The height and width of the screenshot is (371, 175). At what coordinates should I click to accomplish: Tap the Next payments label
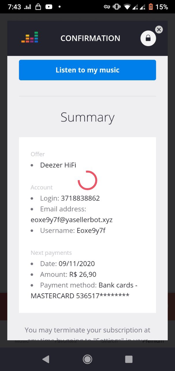point(51,253)
